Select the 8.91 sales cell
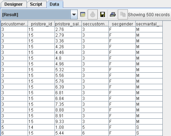This screenshot has height=136, width=171. pyautogui.click(x=68, y=116)
